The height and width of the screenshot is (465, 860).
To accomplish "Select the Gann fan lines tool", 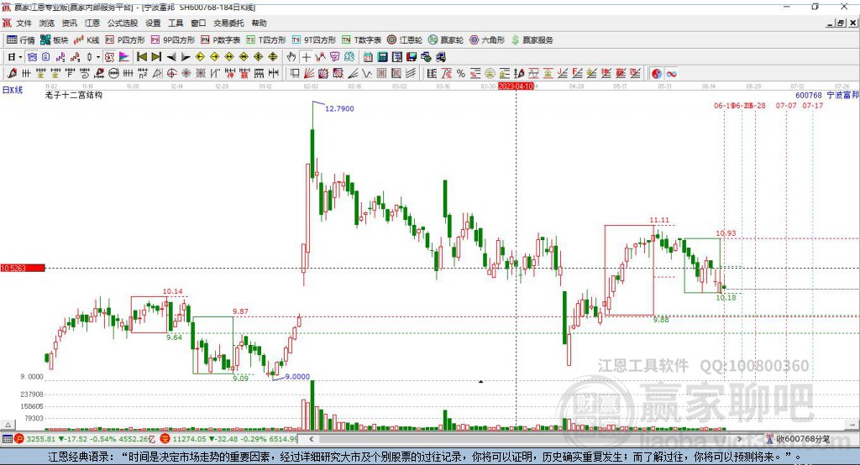I will [309, 74].
